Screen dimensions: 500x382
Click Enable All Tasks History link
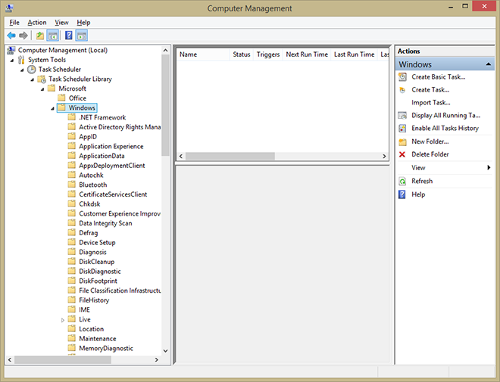click(445, 129)
